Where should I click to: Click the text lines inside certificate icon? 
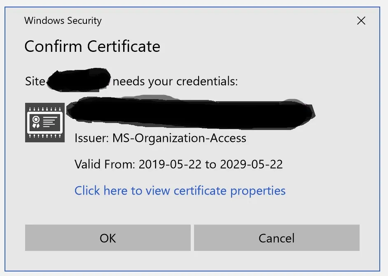(50, 122)
